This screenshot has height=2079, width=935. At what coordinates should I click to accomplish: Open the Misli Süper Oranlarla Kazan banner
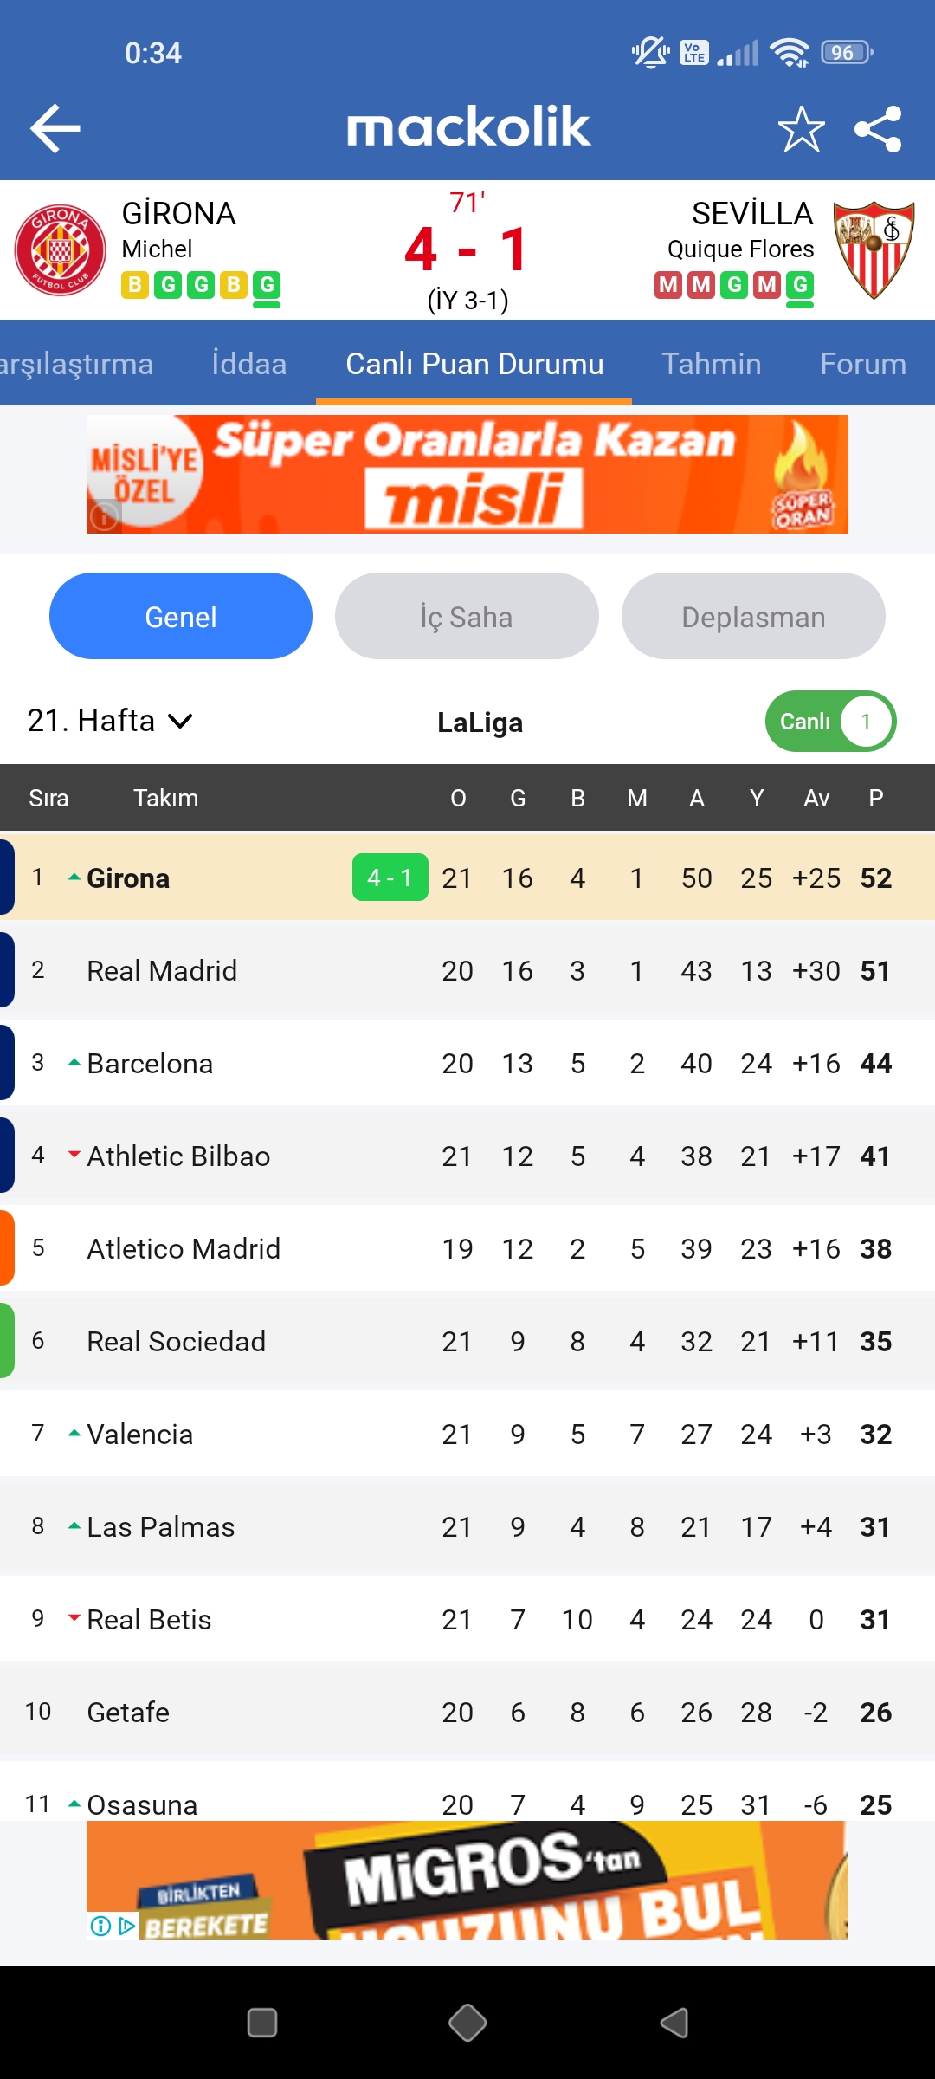tap(467, 474)
